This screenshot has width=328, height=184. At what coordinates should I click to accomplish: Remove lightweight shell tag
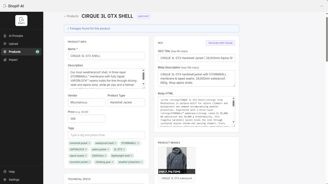pos(132,156)
